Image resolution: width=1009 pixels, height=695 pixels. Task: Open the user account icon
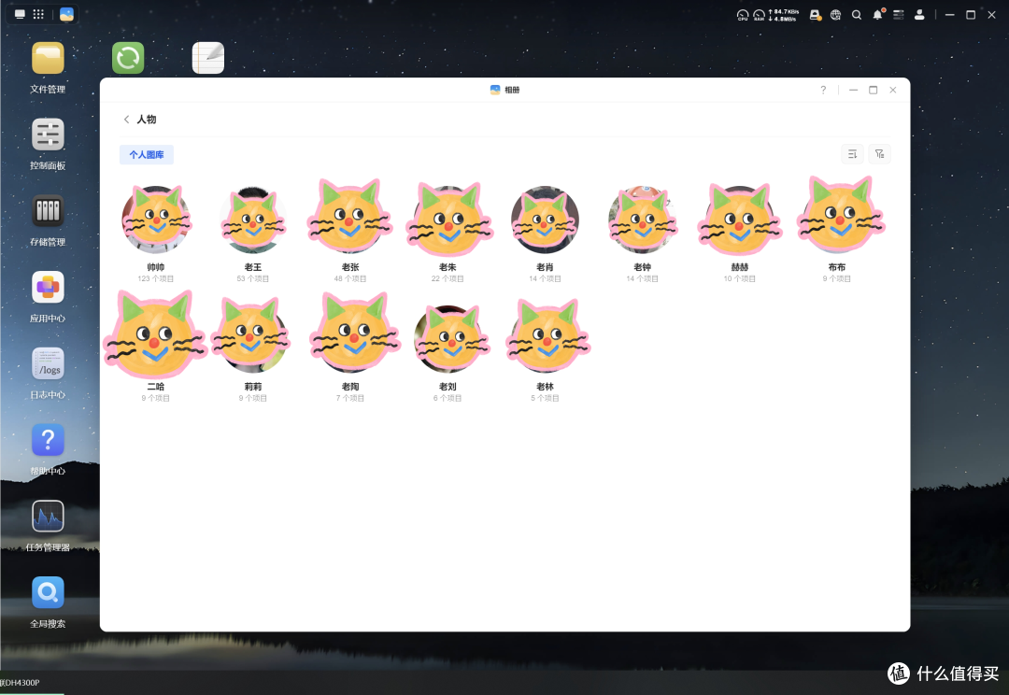pos(919,15)
